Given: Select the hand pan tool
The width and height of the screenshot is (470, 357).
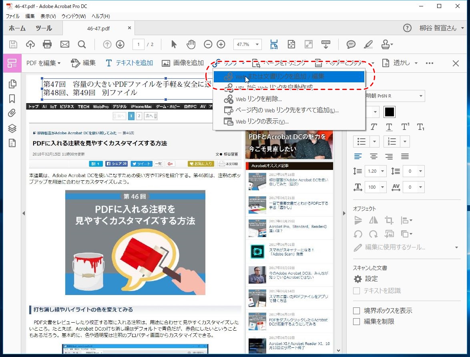Looking at the screenshot, I should 191,44.
